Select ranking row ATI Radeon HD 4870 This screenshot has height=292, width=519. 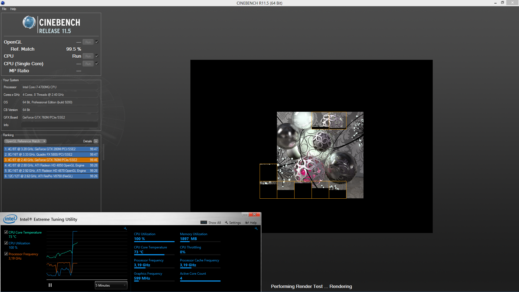click(51, 171)
